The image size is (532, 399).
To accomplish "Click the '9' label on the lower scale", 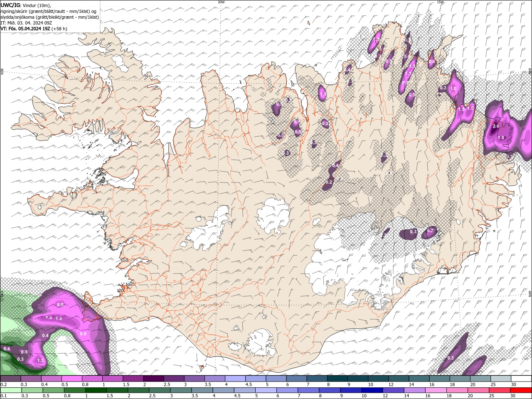I will (x=342, y=396).
